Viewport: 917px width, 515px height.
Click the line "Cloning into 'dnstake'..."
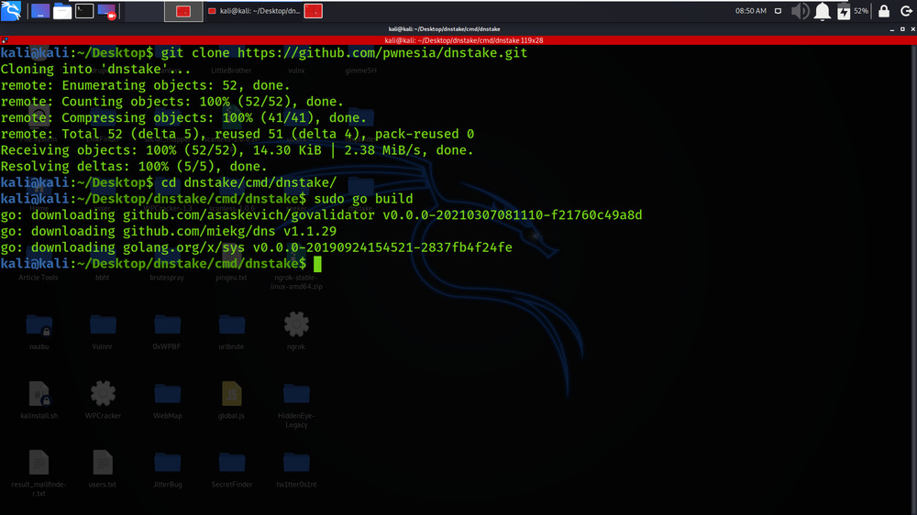point(95,69)
